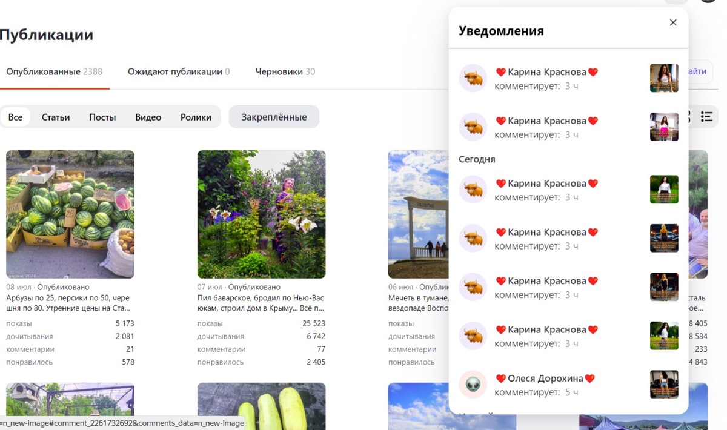The image size is (727, 430).
Task: Select the Все filter
Action: click(x=16, y=117)
